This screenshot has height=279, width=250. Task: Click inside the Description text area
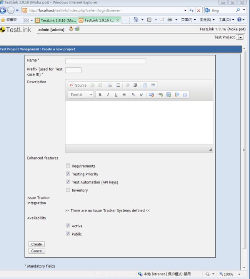coord(139,123)
